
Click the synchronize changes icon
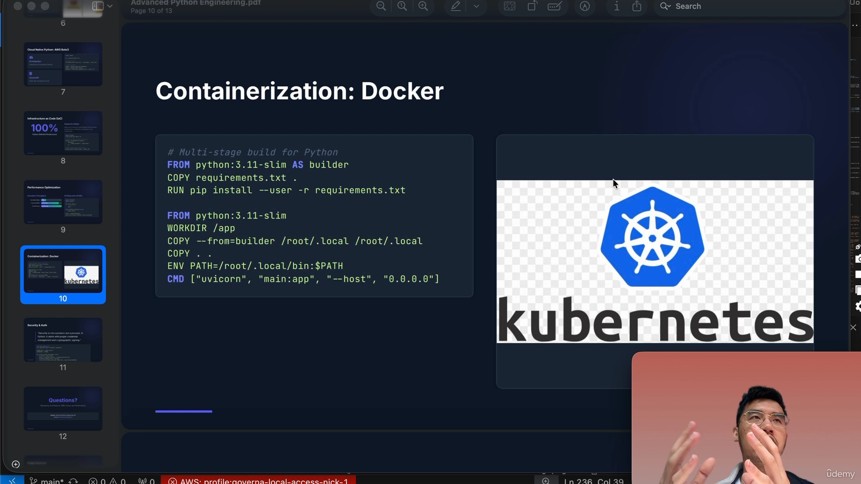coord(74,480)
